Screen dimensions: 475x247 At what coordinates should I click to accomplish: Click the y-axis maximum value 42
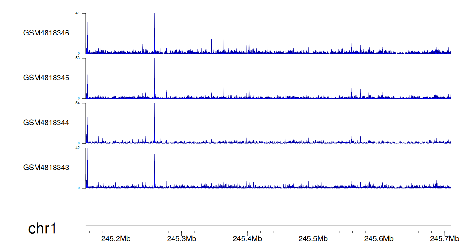pos(78,148)
